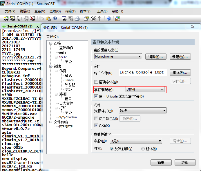Open the 帮助(H) menu
The height and width of the screenshot is (171, 201).
point(117,11)
